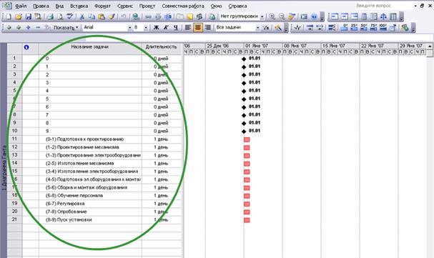This screenshot has width=434, height=258.
Task: Click the Copy Picture camera icon
Action: [x=304, y=16]
